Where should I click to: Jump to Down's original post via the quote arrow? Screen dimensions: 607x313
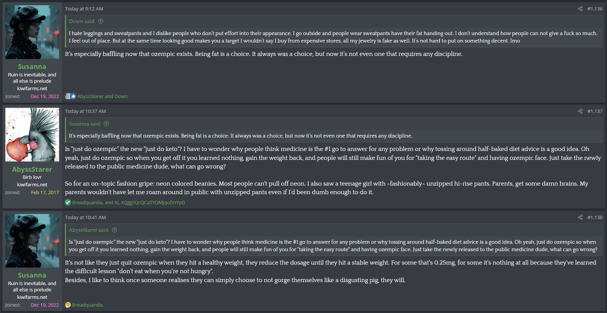coord(101,21)
